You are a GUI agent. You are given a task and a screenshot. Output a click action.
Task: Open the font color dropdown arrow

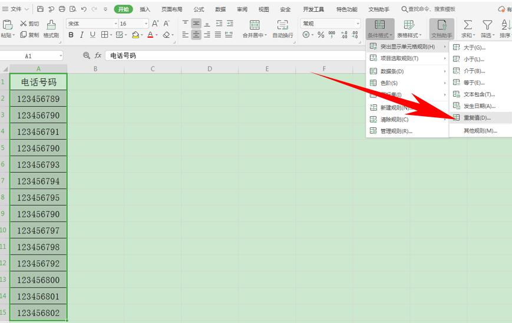157,35
